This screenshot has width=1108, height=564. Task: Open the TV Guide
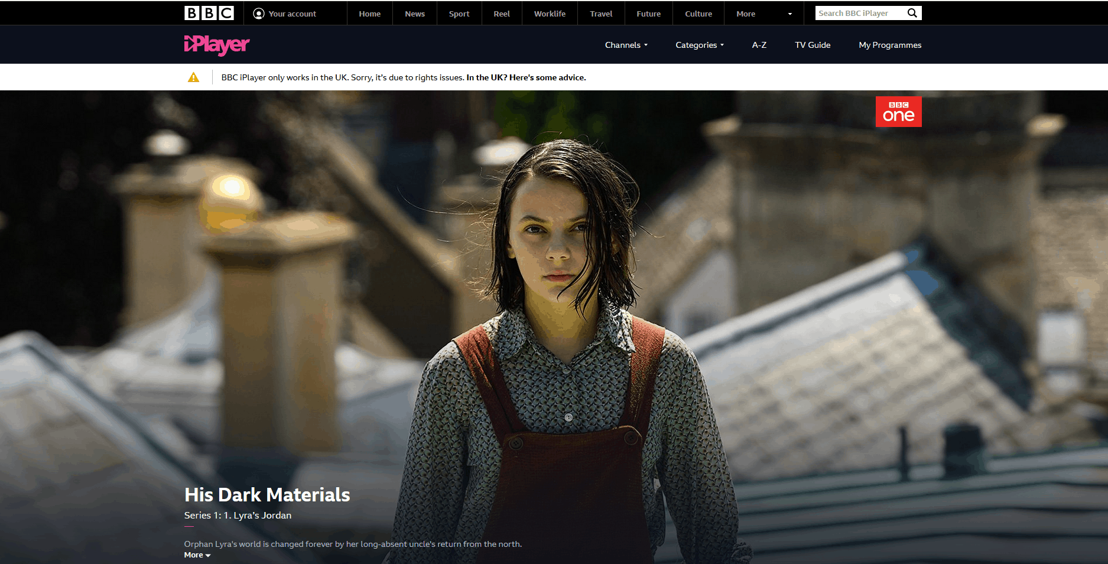coord(812,45)
